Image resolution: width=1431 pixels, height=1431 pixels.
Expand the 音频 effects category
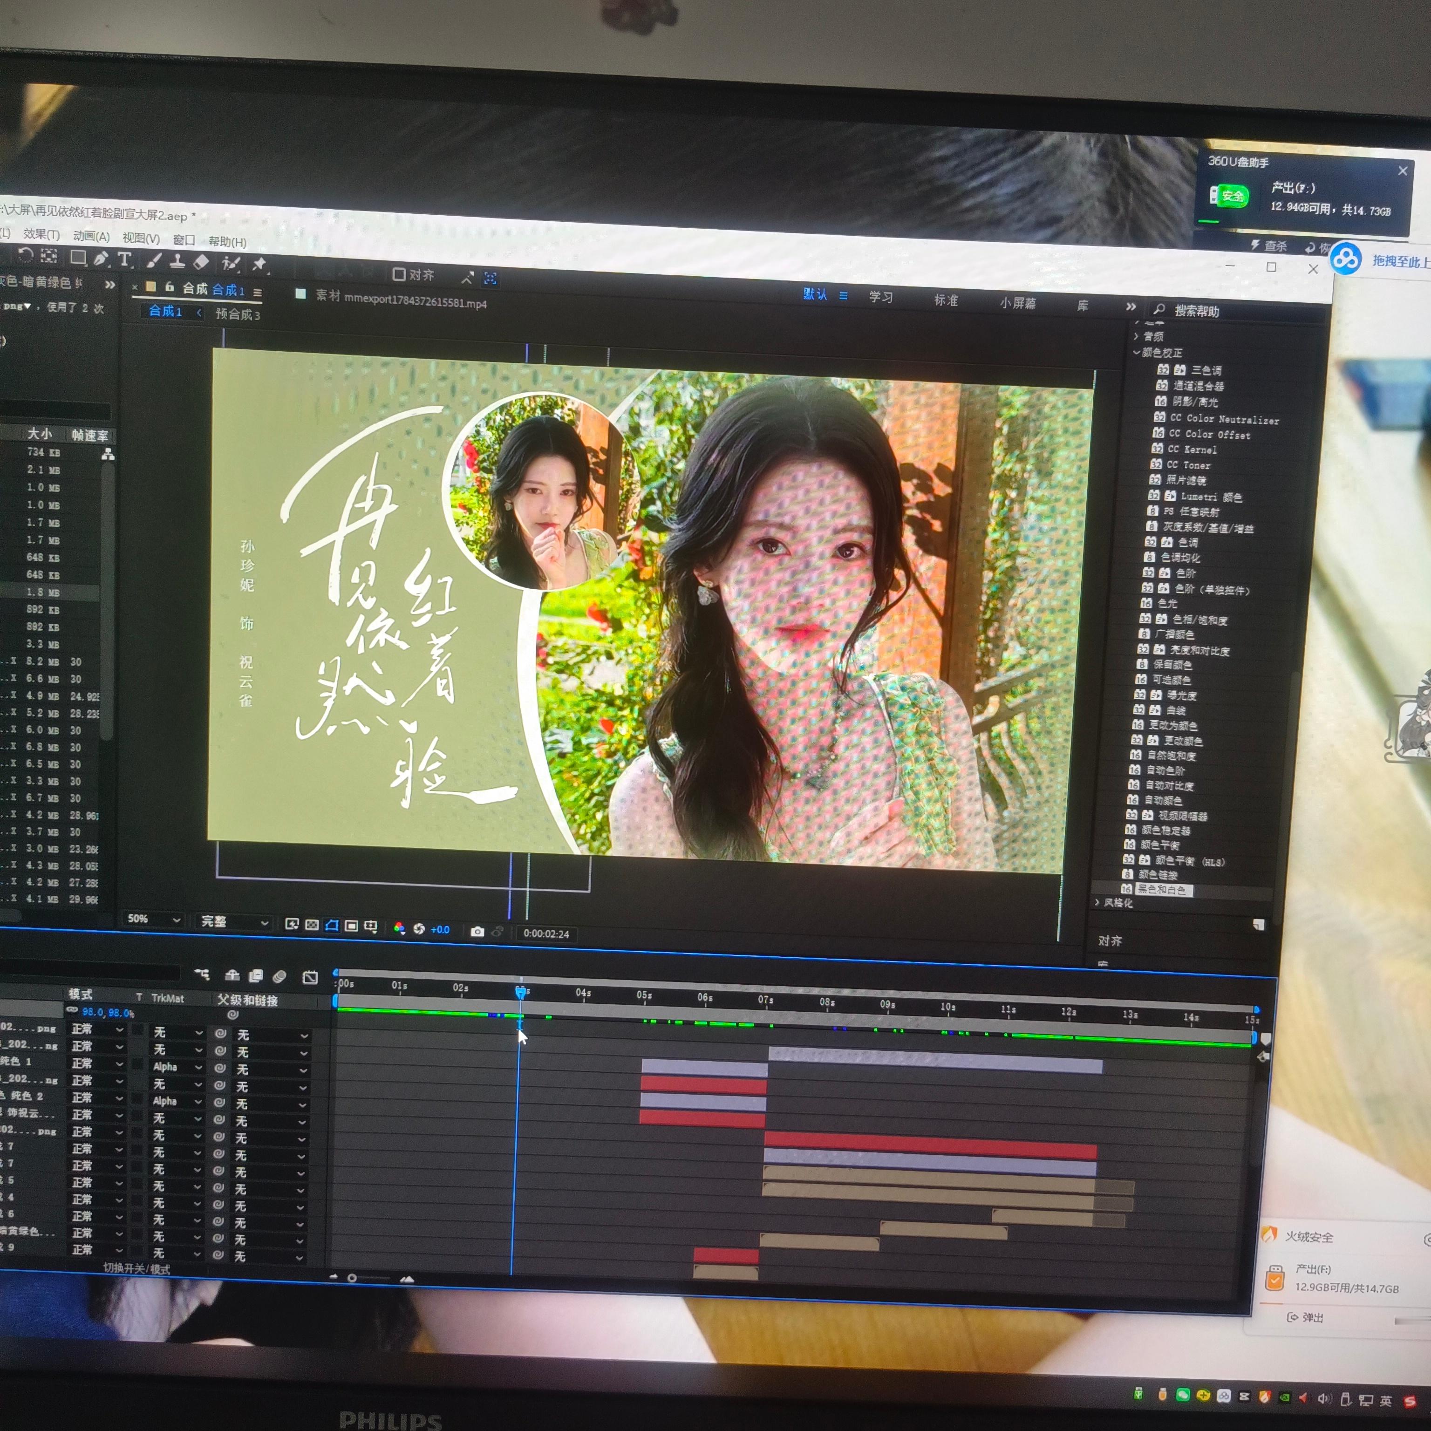coord(1136,336)
